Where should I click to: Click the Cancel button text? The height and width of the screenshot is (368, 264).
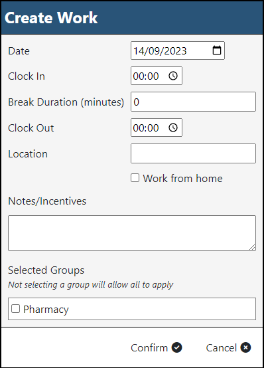pyautogui.click(x=222, y=348)
